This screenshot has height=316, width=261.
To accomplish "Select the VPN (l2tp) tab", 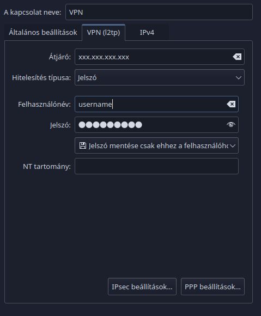I will pyautogui.click(x=104, y=33).
